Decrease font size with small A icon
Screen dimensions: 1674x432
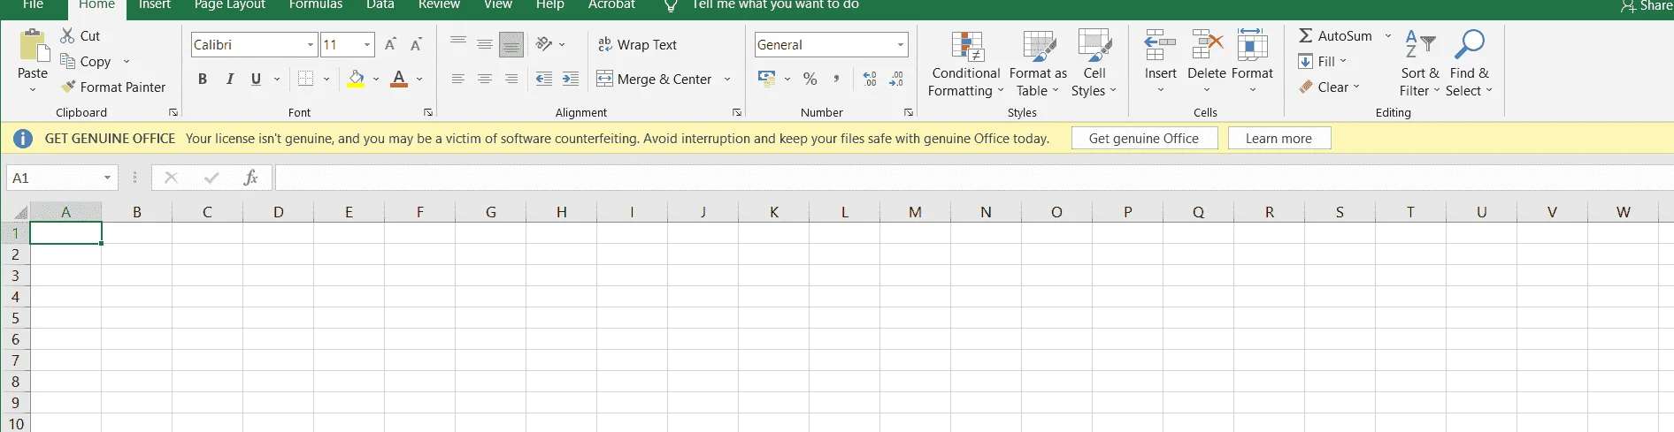pyautogui.click(x=416, y=44)
